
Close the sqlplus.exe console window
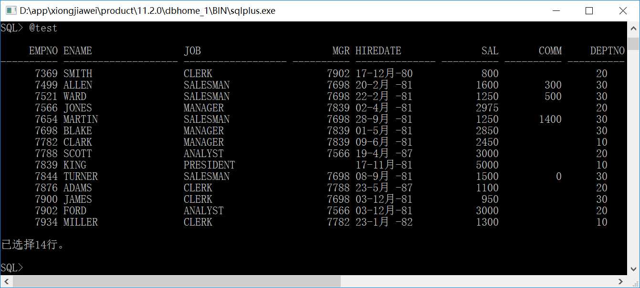(x=623, y=10)
